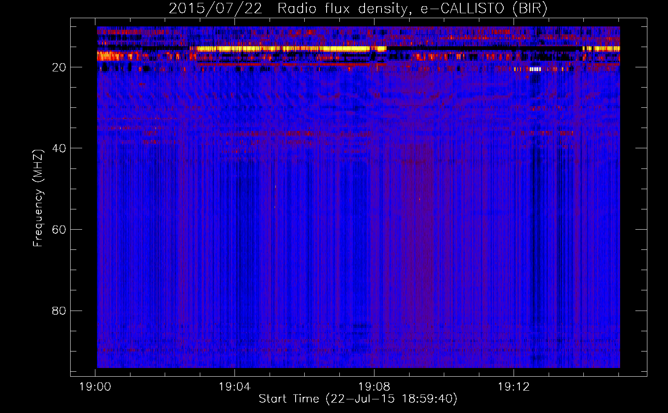This screenshot has height=413, width=668.
Task: Click the '19:04' time tick label
Action: tap(235, 387)
